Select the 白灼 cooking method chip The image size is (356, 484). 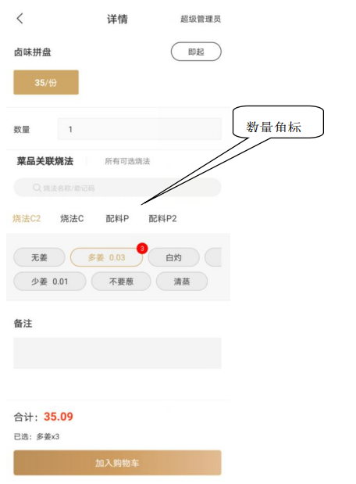click(x=173, y=257)
